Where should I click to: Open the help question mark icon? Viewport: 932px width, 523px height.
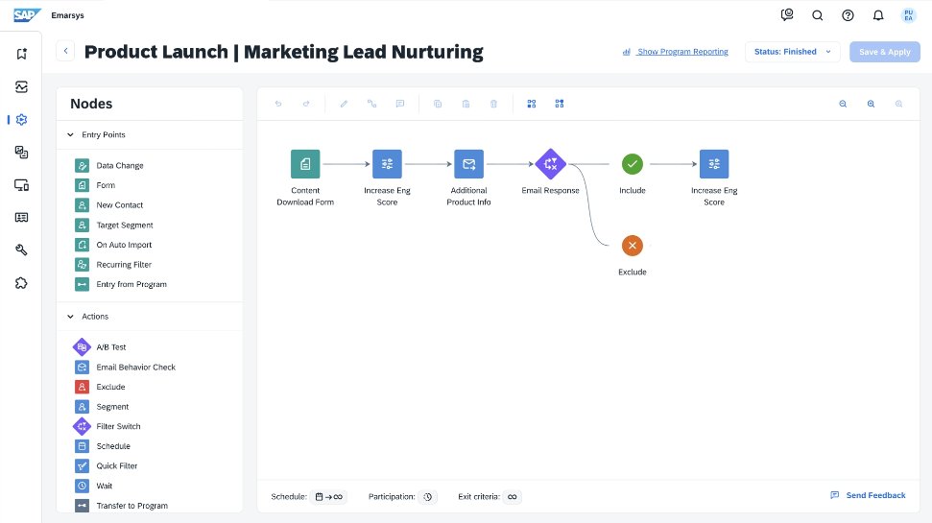[848, 15]
